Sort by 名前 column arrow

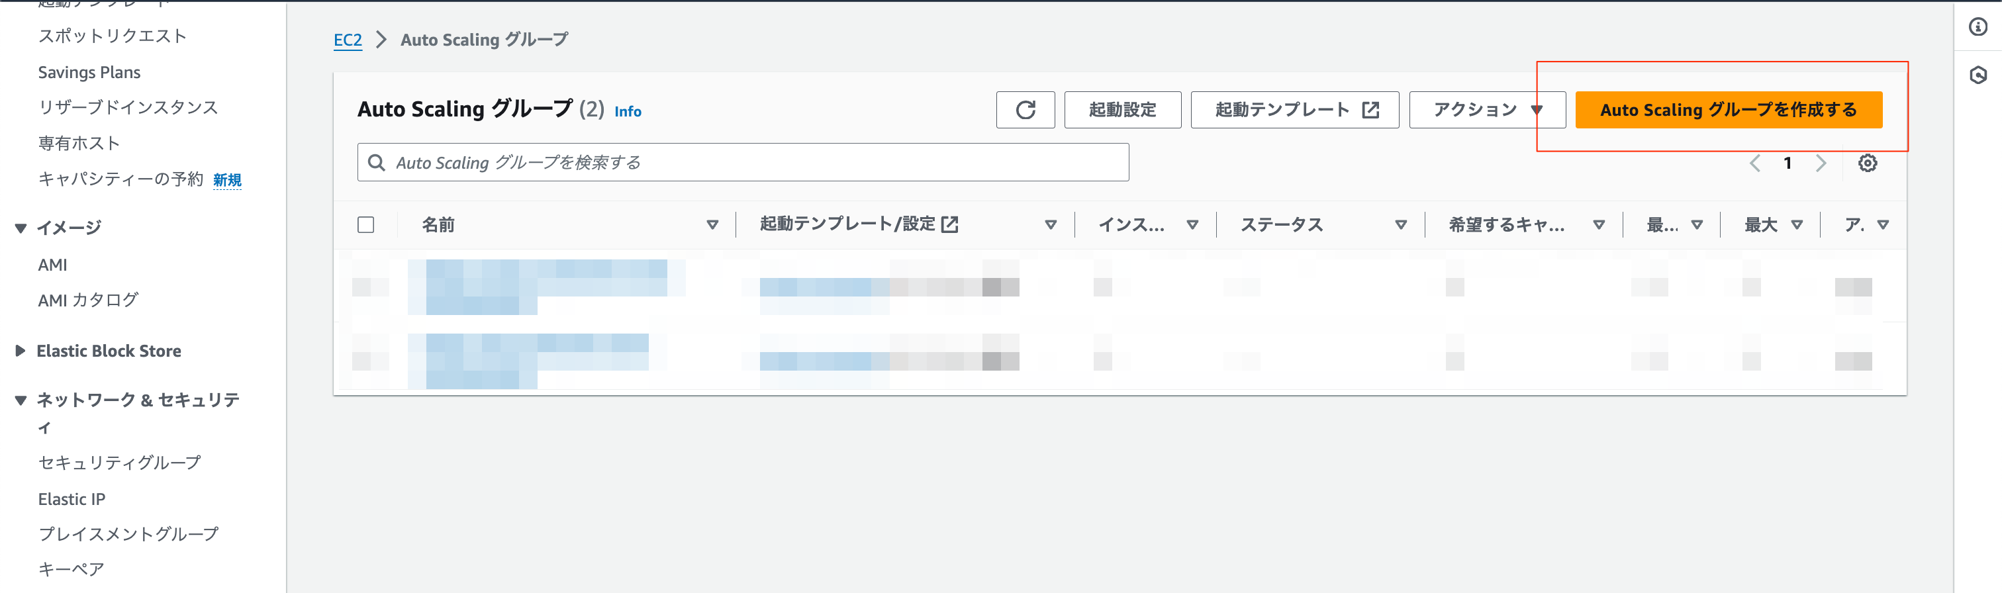tap(712, 224)
